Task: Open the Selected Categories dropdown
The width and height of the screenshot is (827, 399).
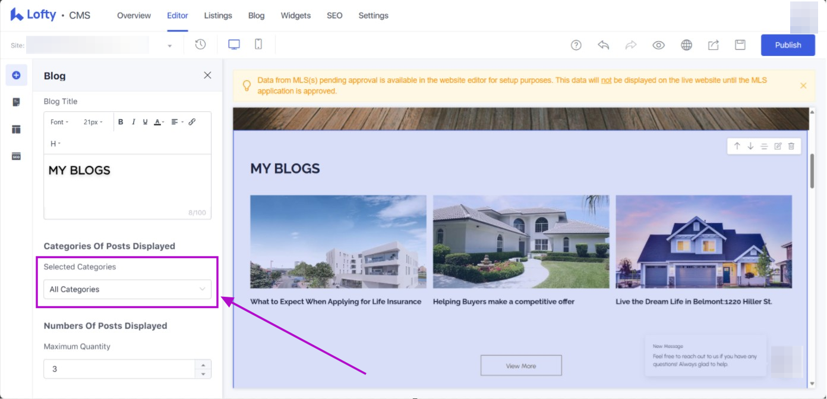Action: 127,290
